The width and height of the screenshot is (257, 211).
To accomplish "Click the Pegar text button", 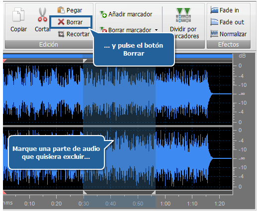I will (74, 10).
